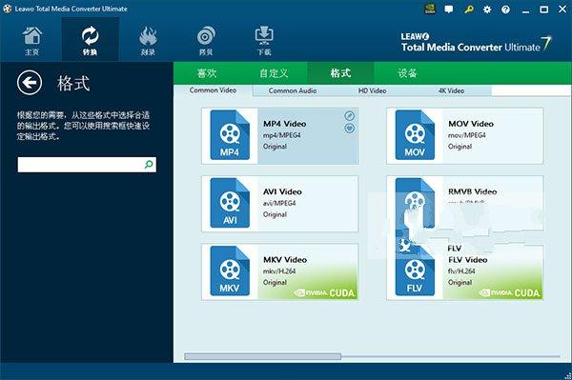
Task: Click the Leawo app logo in title bar
Action: pyautogui.click(x=8, y=9)
